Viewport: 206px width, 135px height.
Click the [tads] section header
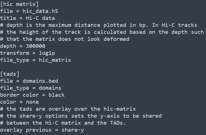tap(10, 74)
